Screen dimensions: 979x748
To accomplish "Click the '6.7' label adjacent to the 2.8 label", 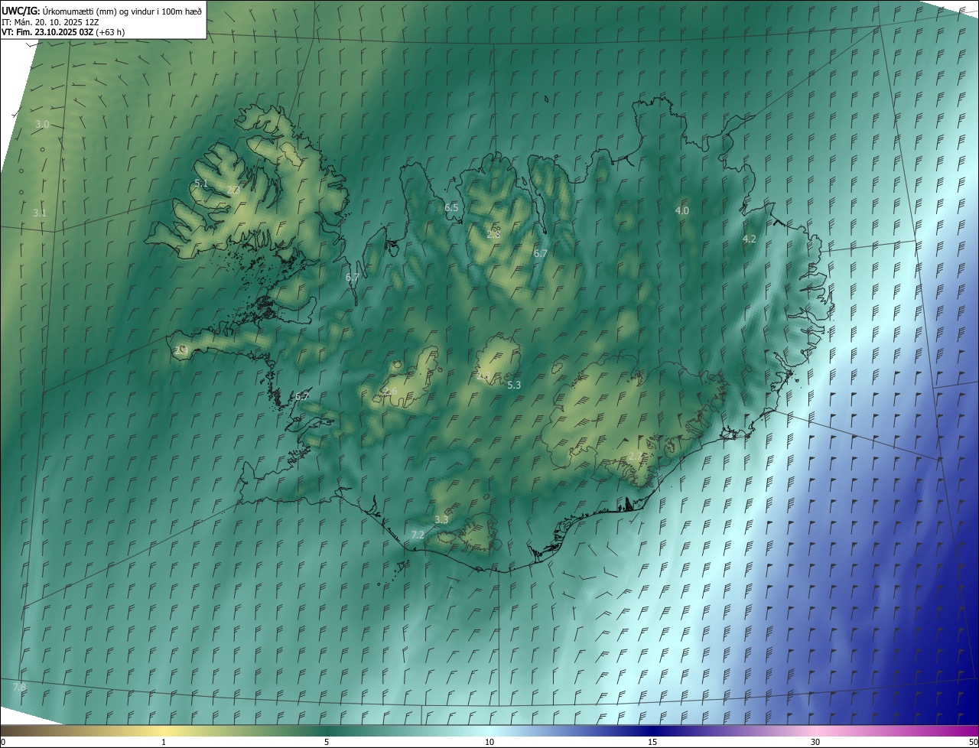I will point(540,252).
